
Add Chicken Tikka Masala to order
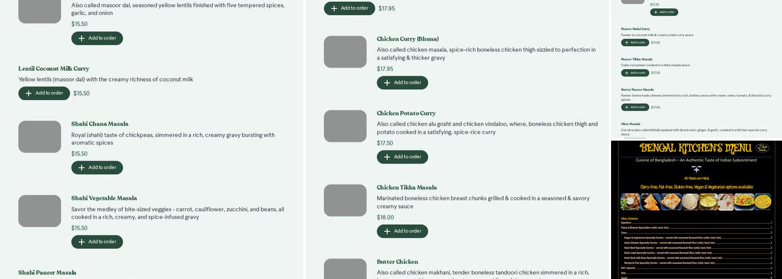402,231
